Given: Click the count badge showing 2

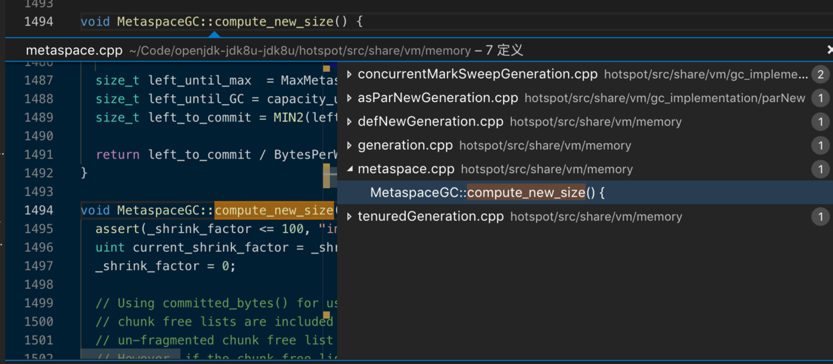Looking at the screenshot, I should pos(820,75).
